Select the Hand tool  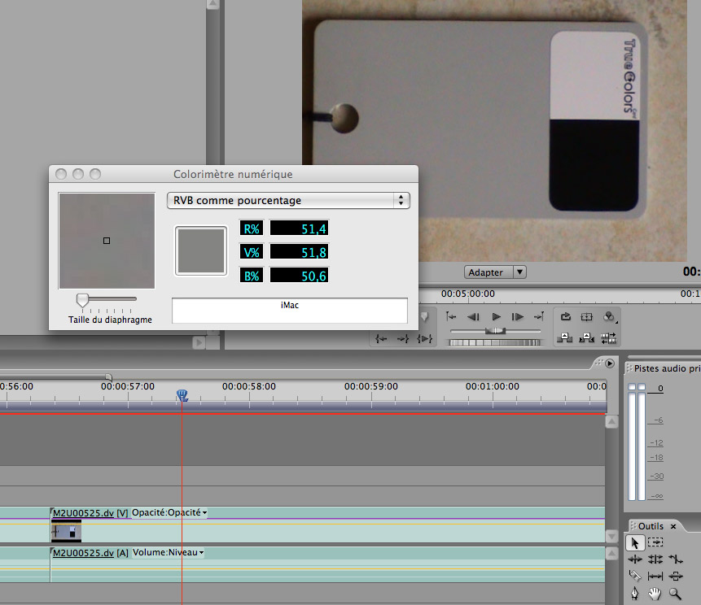point(655,594)
